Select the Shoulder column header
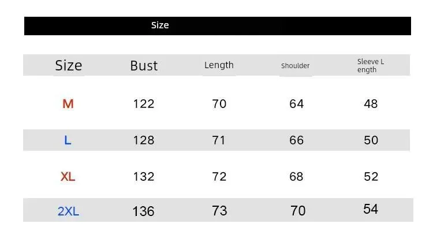The image size is (433, 227). (x=295, y=66)
